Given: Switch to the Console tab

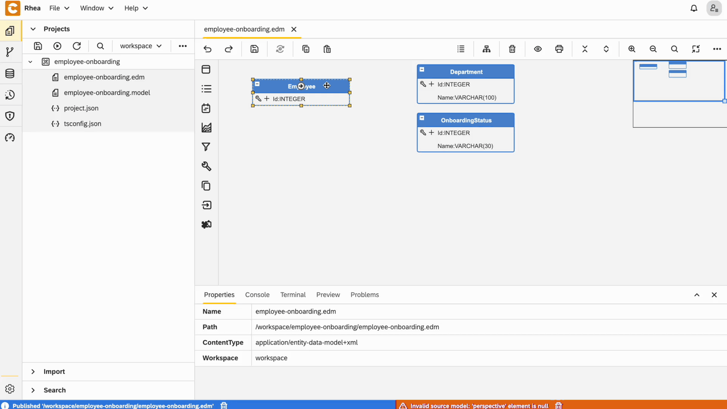Looking at the screenshot, I should pyautogui.click(x=257, y=295).
